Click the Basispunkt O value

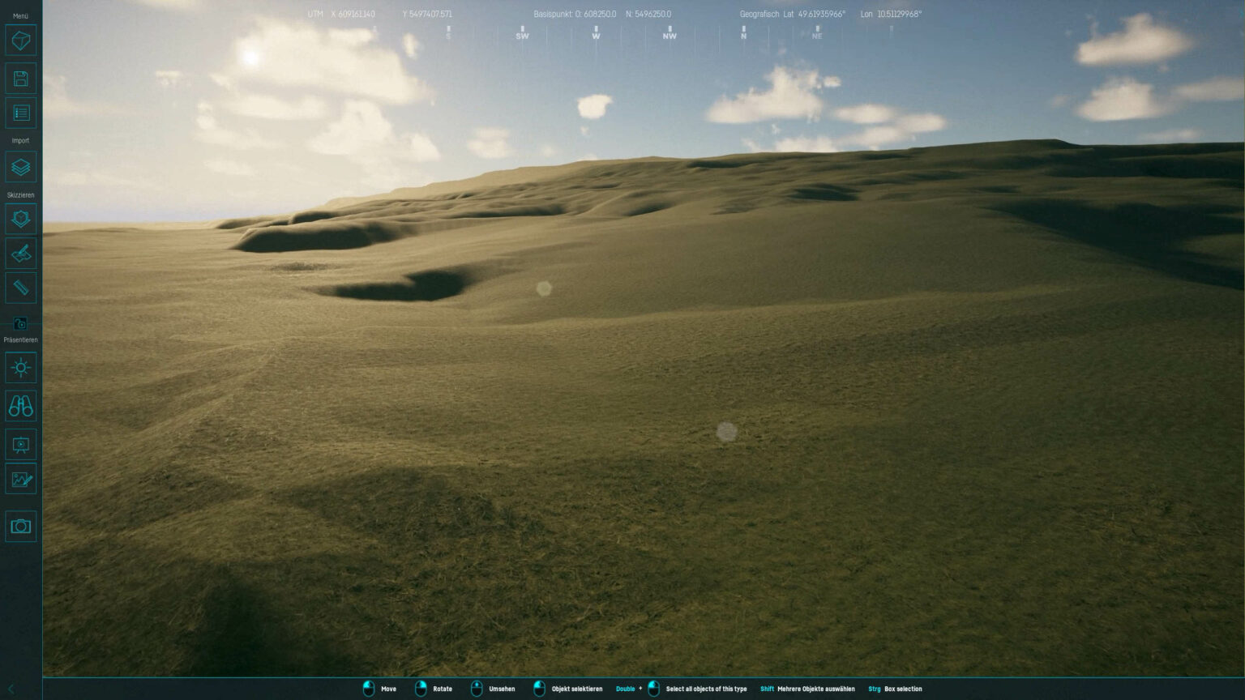point(596,15)
